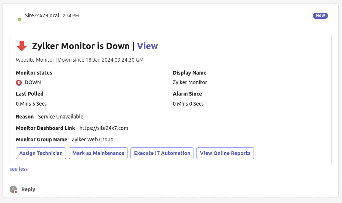
Task: Click the Zylker Monitor is Down heading
Action: tap(81, 46)
